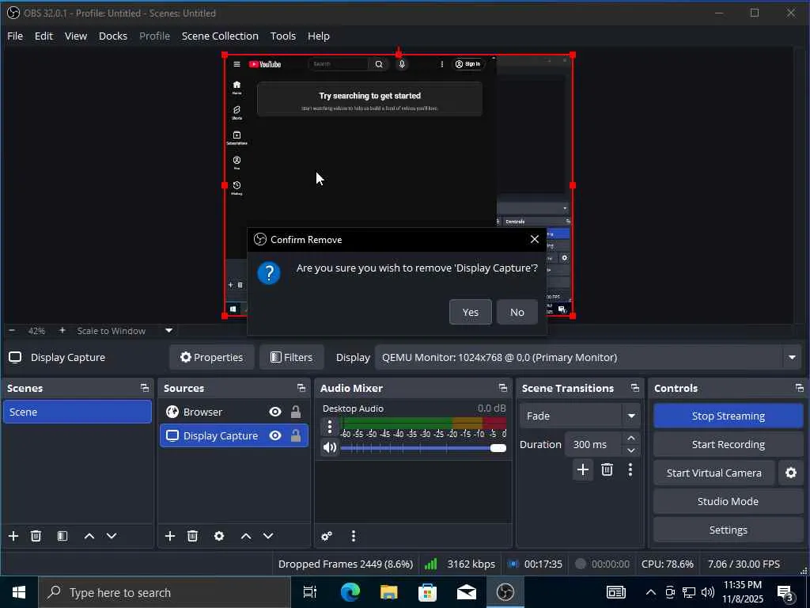Image resolution: width=810 pixels, height=608 pixels.
Task: Pop out the Controls dock
Action: 800,388
